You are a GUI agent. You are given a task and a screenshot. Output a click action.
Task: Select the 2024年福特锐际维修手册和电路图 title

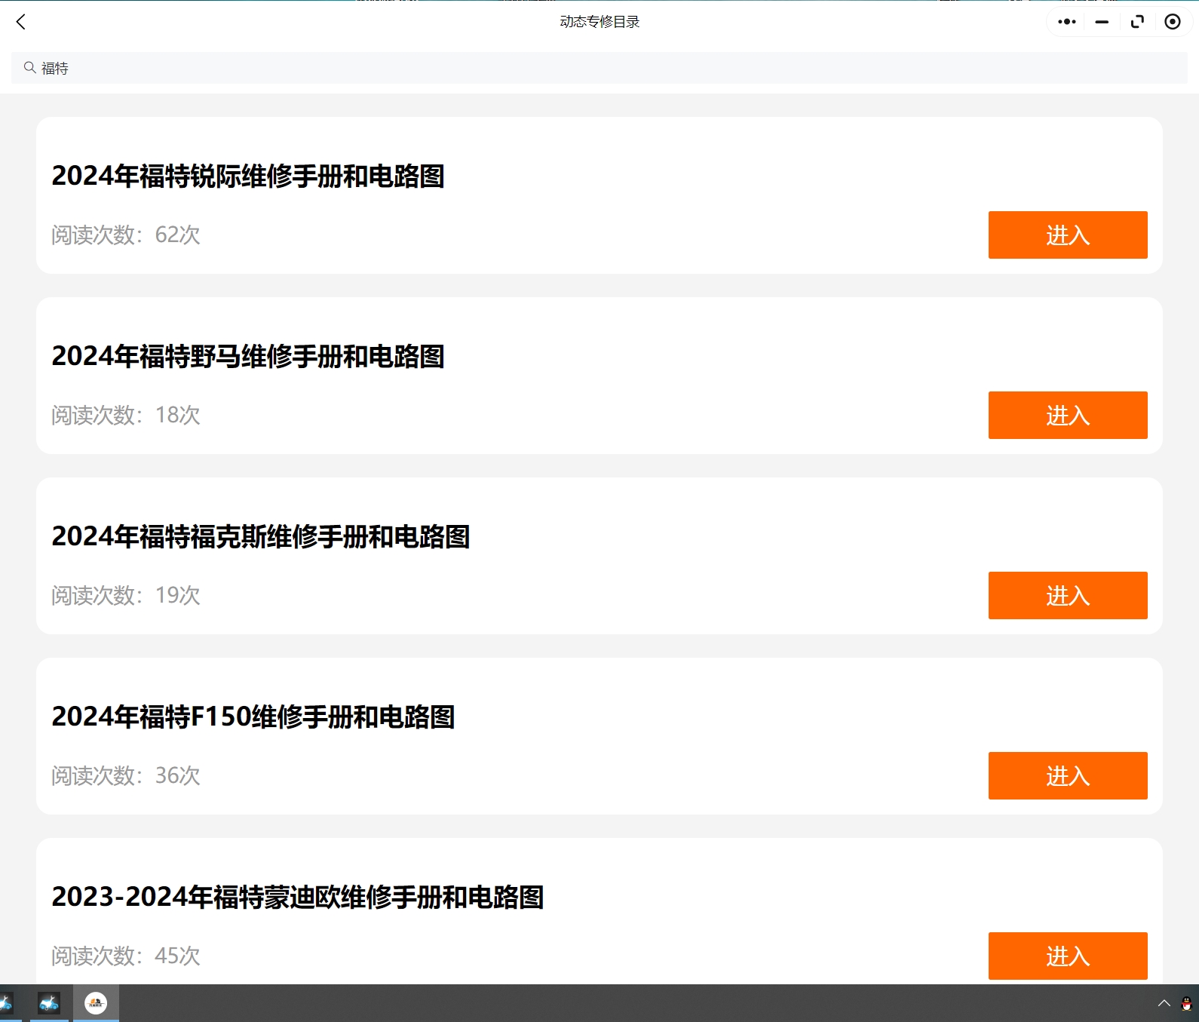tap(248, 176)
